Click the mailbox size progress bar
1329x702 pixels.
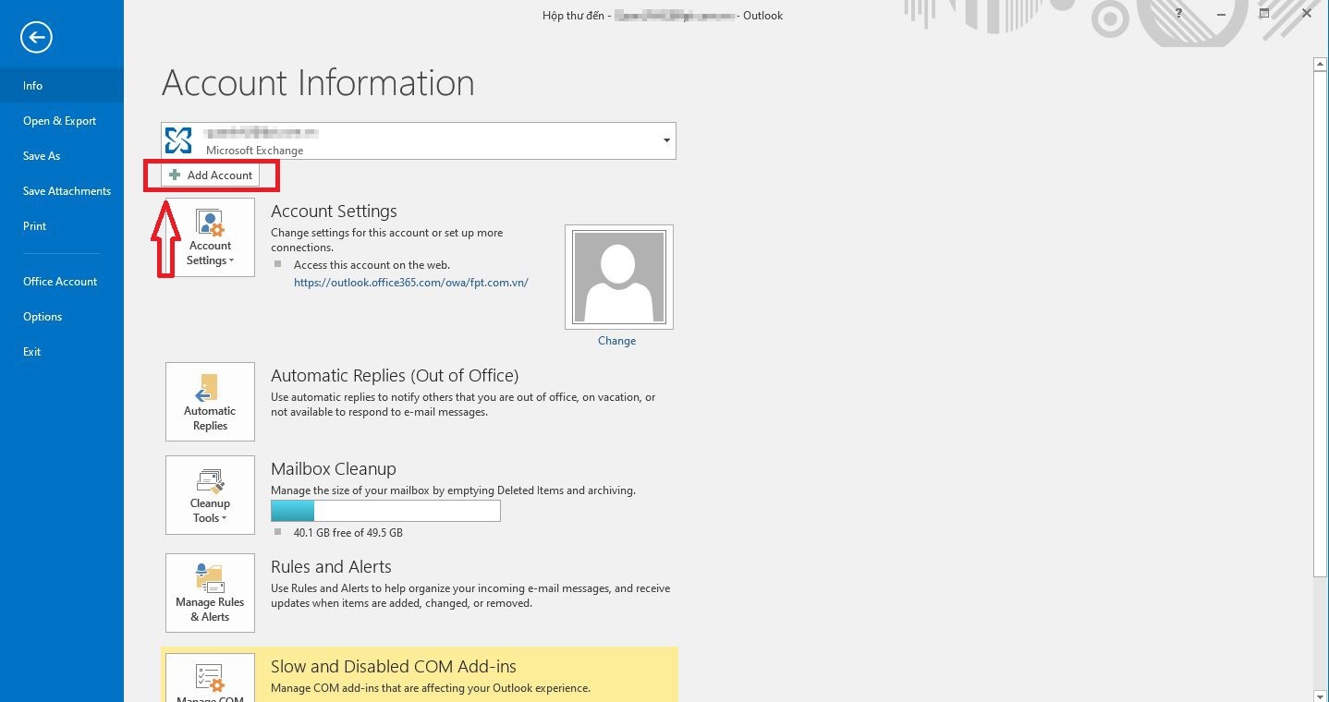coord(385,511)
